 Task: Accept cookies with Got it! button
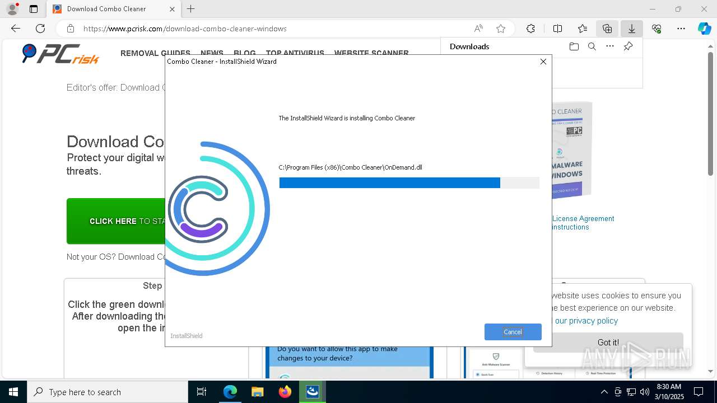click(x=608, y=343)
